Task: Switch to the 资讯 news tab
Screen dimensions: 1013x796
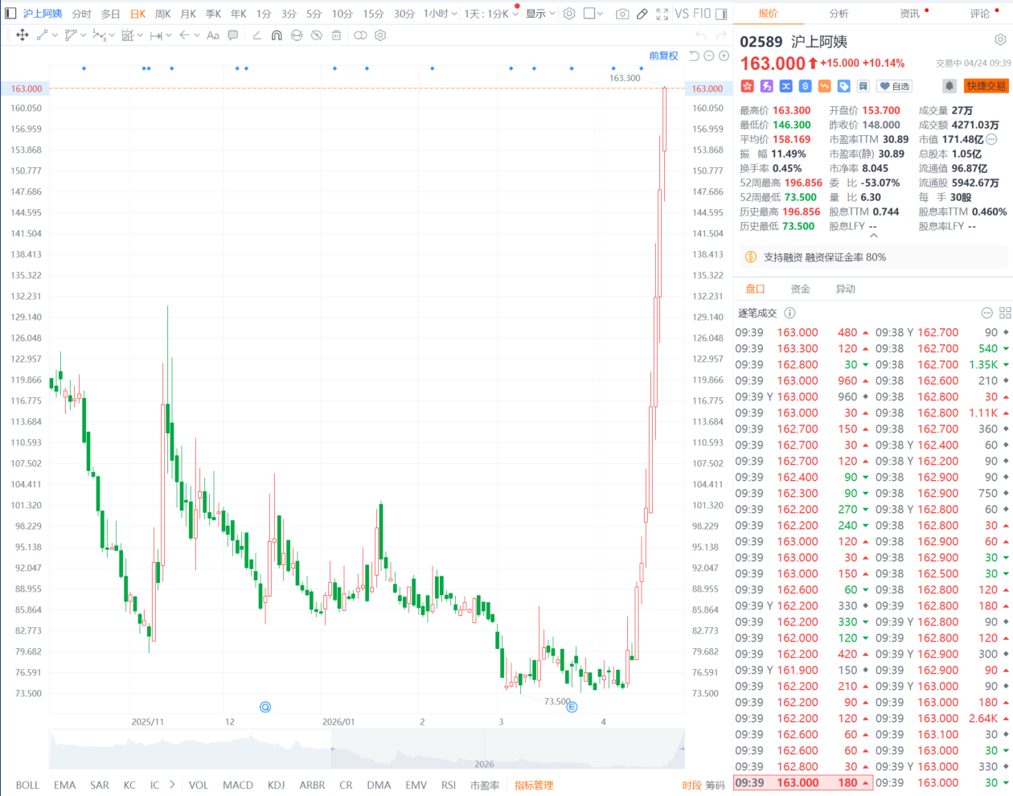Action: [910, 14]
